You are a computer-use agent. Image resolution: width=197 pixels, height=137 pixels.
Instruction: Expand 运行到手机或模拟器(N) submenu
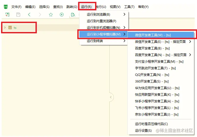click(104, 28)
